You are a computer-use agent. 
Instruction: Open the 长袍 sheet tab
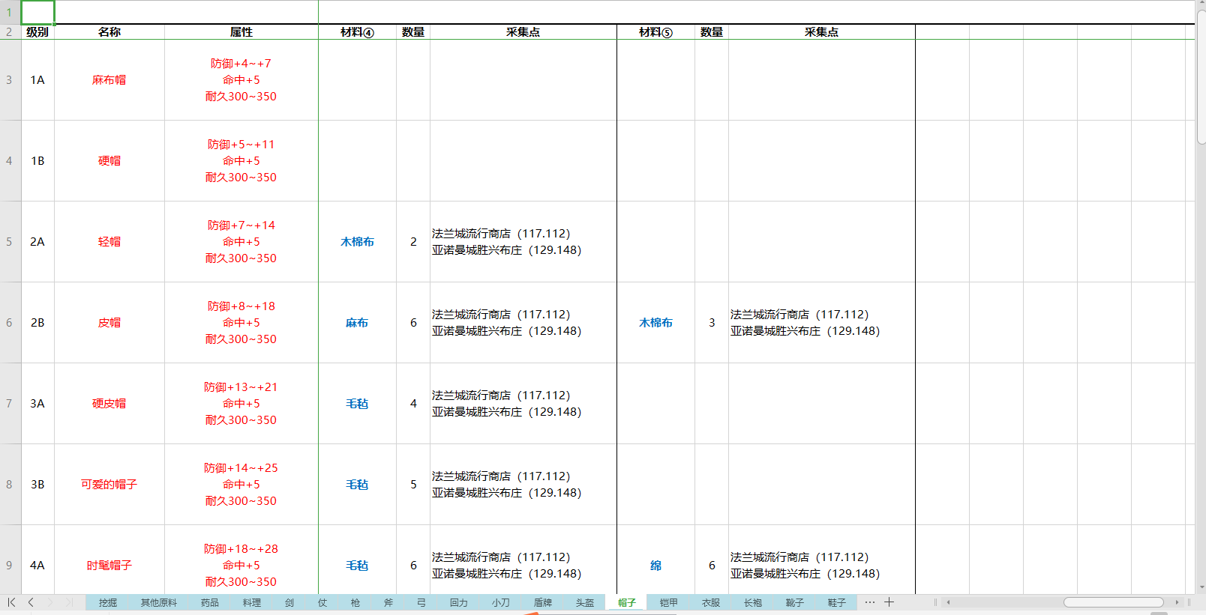tap(753, 602)
